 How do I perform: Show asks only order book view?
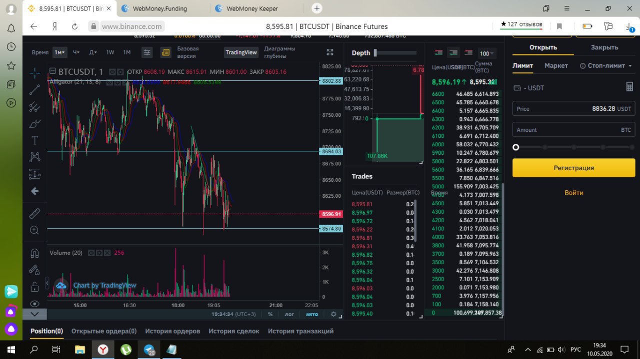point(468,52)
